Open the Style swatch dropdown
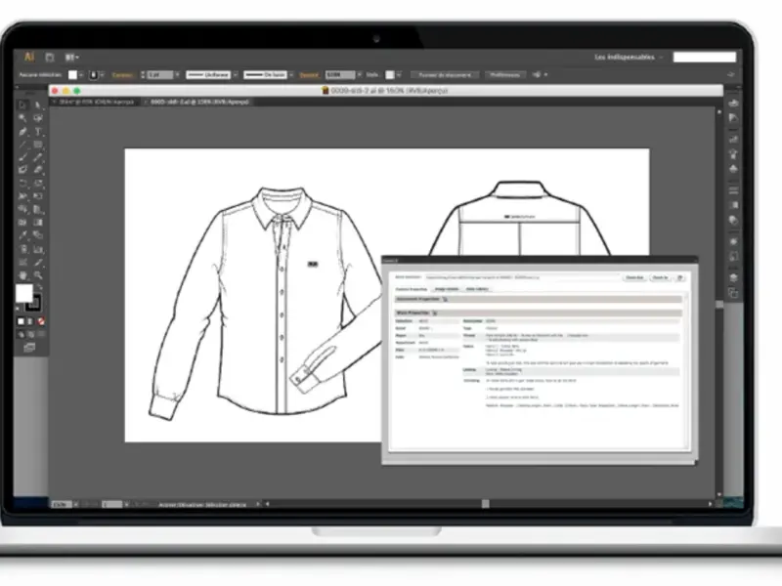 pyautogui.click(x=398, y=75)
